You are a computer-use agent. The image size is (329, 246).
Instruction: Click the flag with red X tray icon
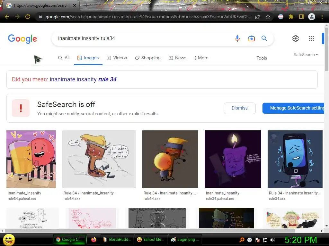(257, 240)
